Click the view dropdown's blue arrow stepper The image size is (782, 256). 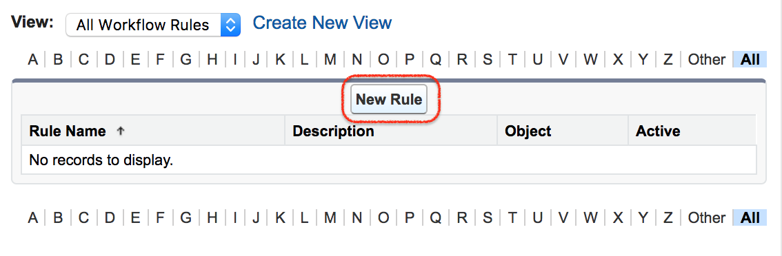pyautogui.click(x=230, y=25)
